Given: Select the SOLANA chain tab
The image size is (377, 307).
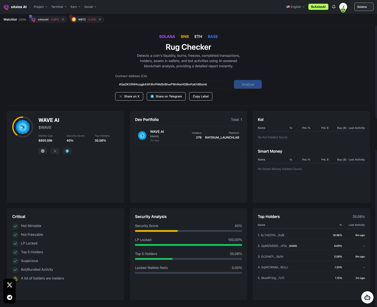Looking at the screenshot, I should [167, 36].
